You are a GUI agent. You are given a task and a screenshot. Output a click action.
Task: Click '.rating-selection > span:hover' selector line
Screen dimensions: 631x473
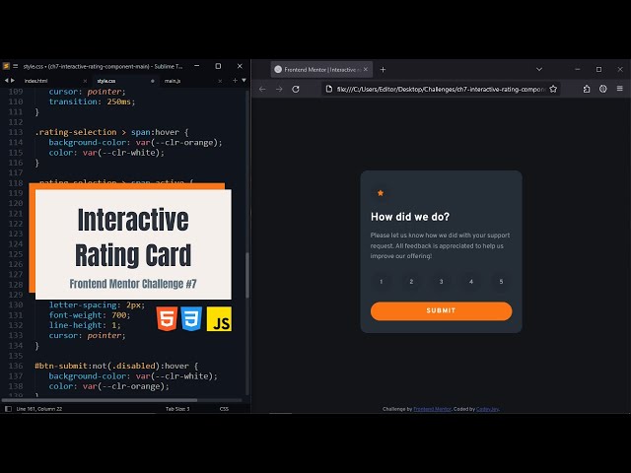coord(111,132)
